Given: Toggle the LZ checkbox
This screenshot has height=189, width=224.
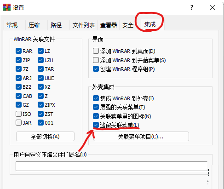Looking at the screenshot, I should tap(40, 51).
